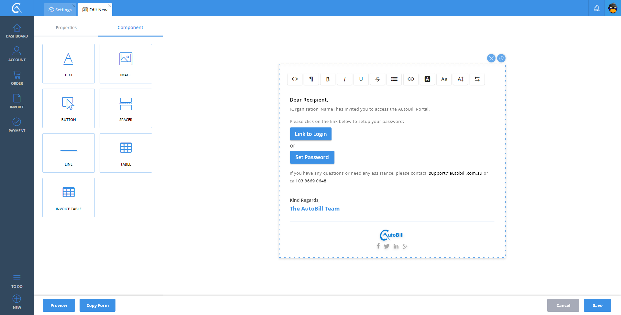621x315 pixels.
Task: Open the bulleted list options
Action: 394,79
